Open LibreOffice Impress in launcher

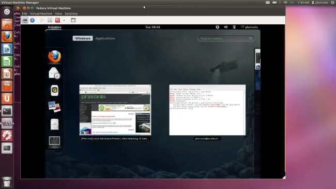coord(7,74)
